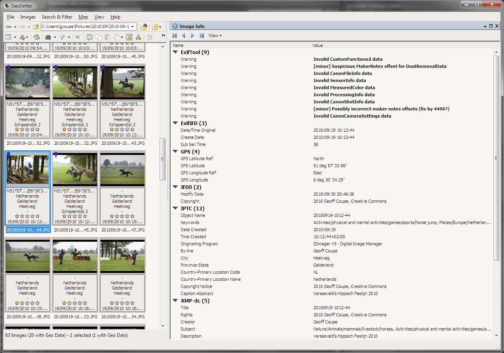Go up one folder level

coord(36,27)
